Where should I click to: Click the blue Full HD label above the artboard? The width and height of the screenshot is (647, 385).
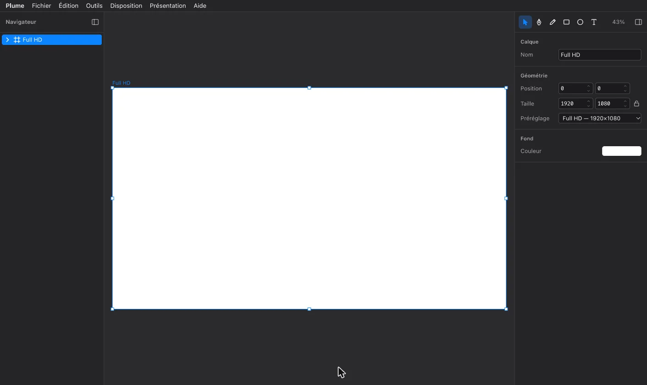pos(121,83)
